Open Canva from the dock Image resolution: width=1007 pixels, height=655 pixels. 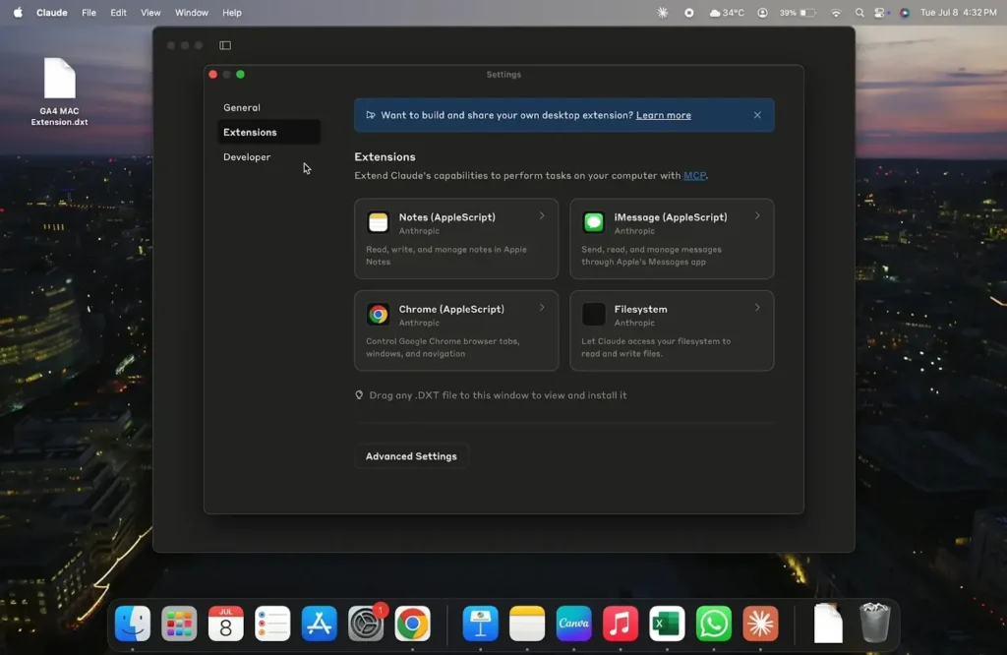[x=573, y=623]
